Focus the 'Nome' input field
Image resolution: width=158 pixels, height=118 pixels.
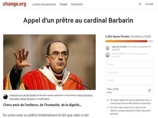(x=129, y=64)
